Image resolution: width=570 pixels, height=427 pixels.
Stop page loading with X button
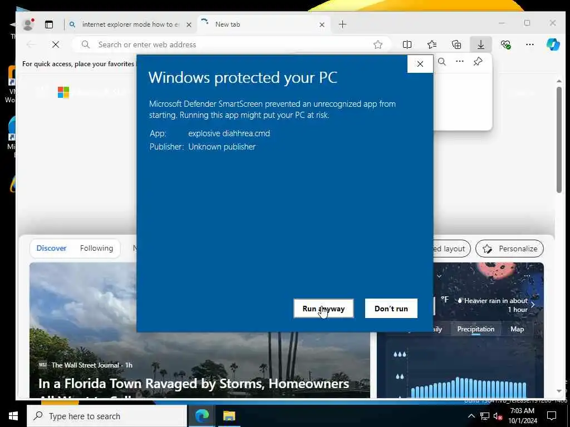pyautogui.click(x=56, y=44)
